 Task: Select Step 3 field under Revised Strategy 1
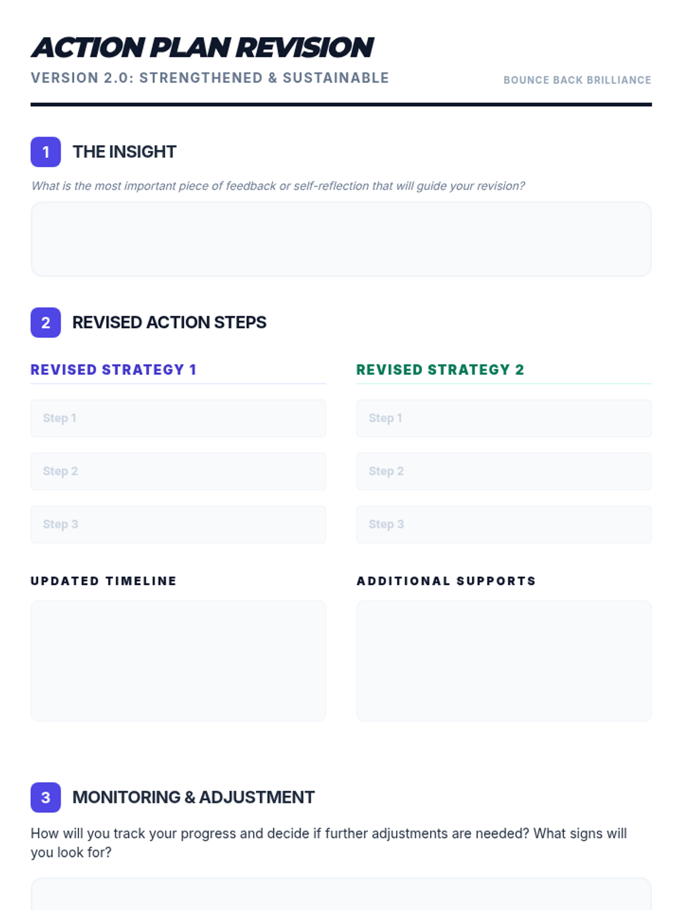pyautogui.click(x=178, y=524)
